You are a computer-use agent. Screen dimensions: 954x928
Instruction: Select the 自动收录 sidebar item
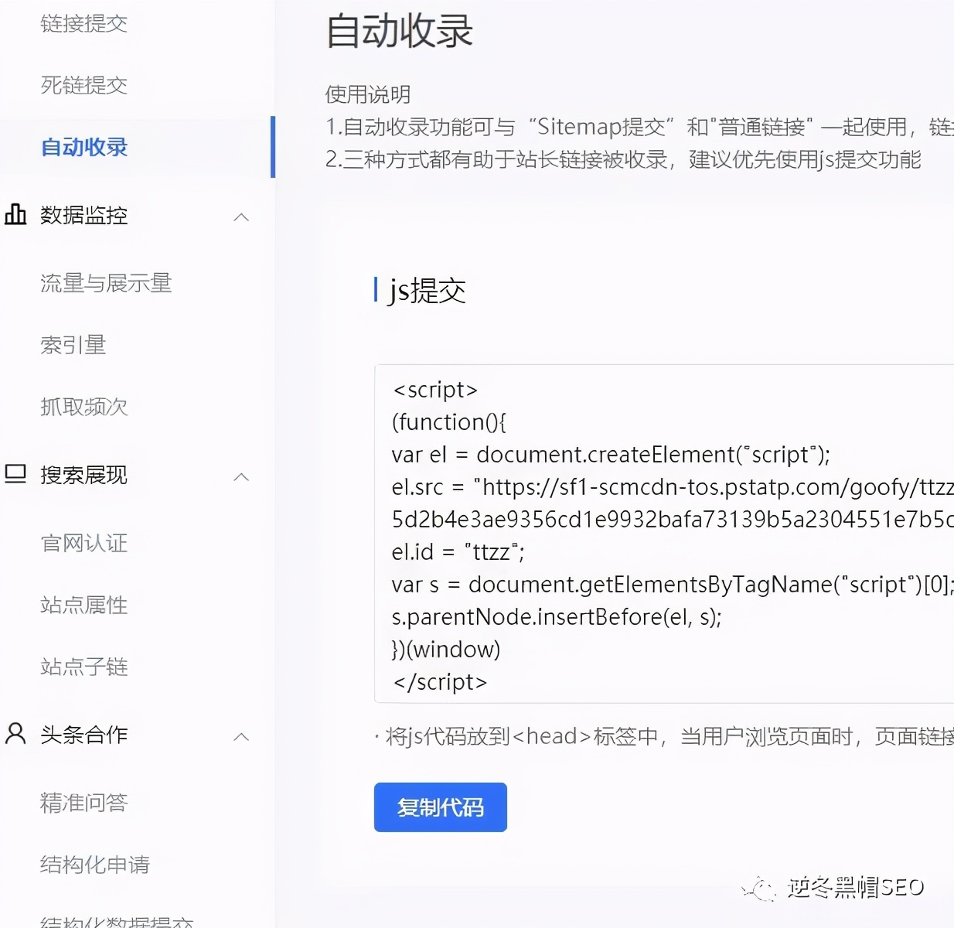(83, 147)
